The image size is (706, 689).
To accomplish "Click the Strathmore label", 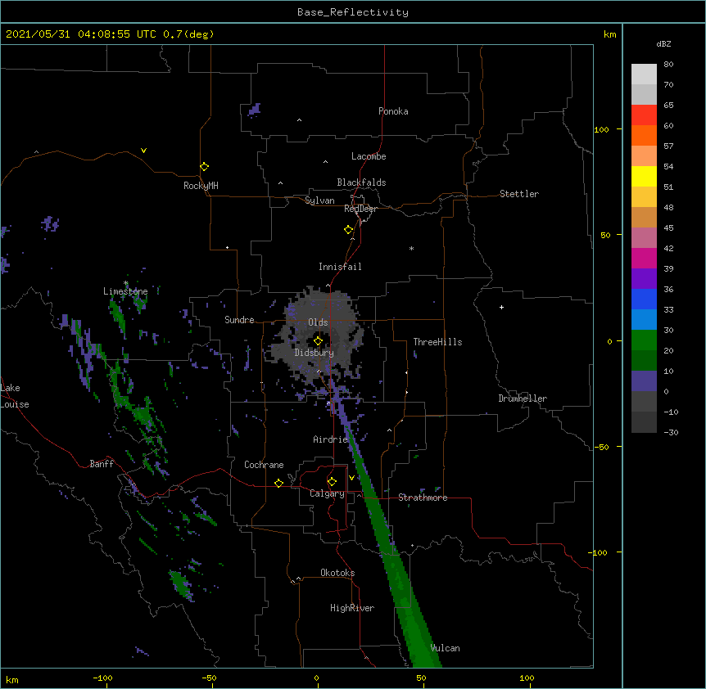I will click(x=423, y=498).
